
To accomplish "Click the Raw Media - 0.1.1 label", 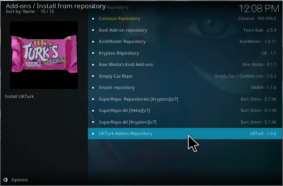I will click(259, 65).
